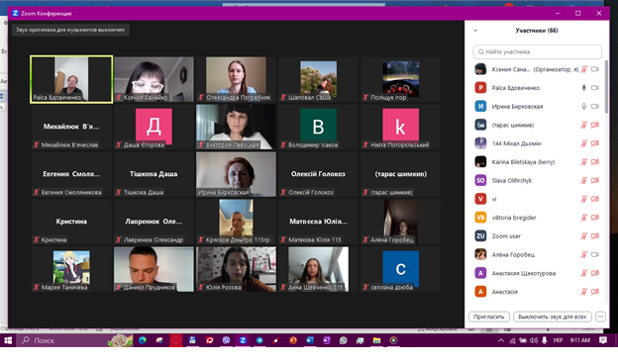Toggle camera icon for Ирина Бирковская

tap(595, 106)
